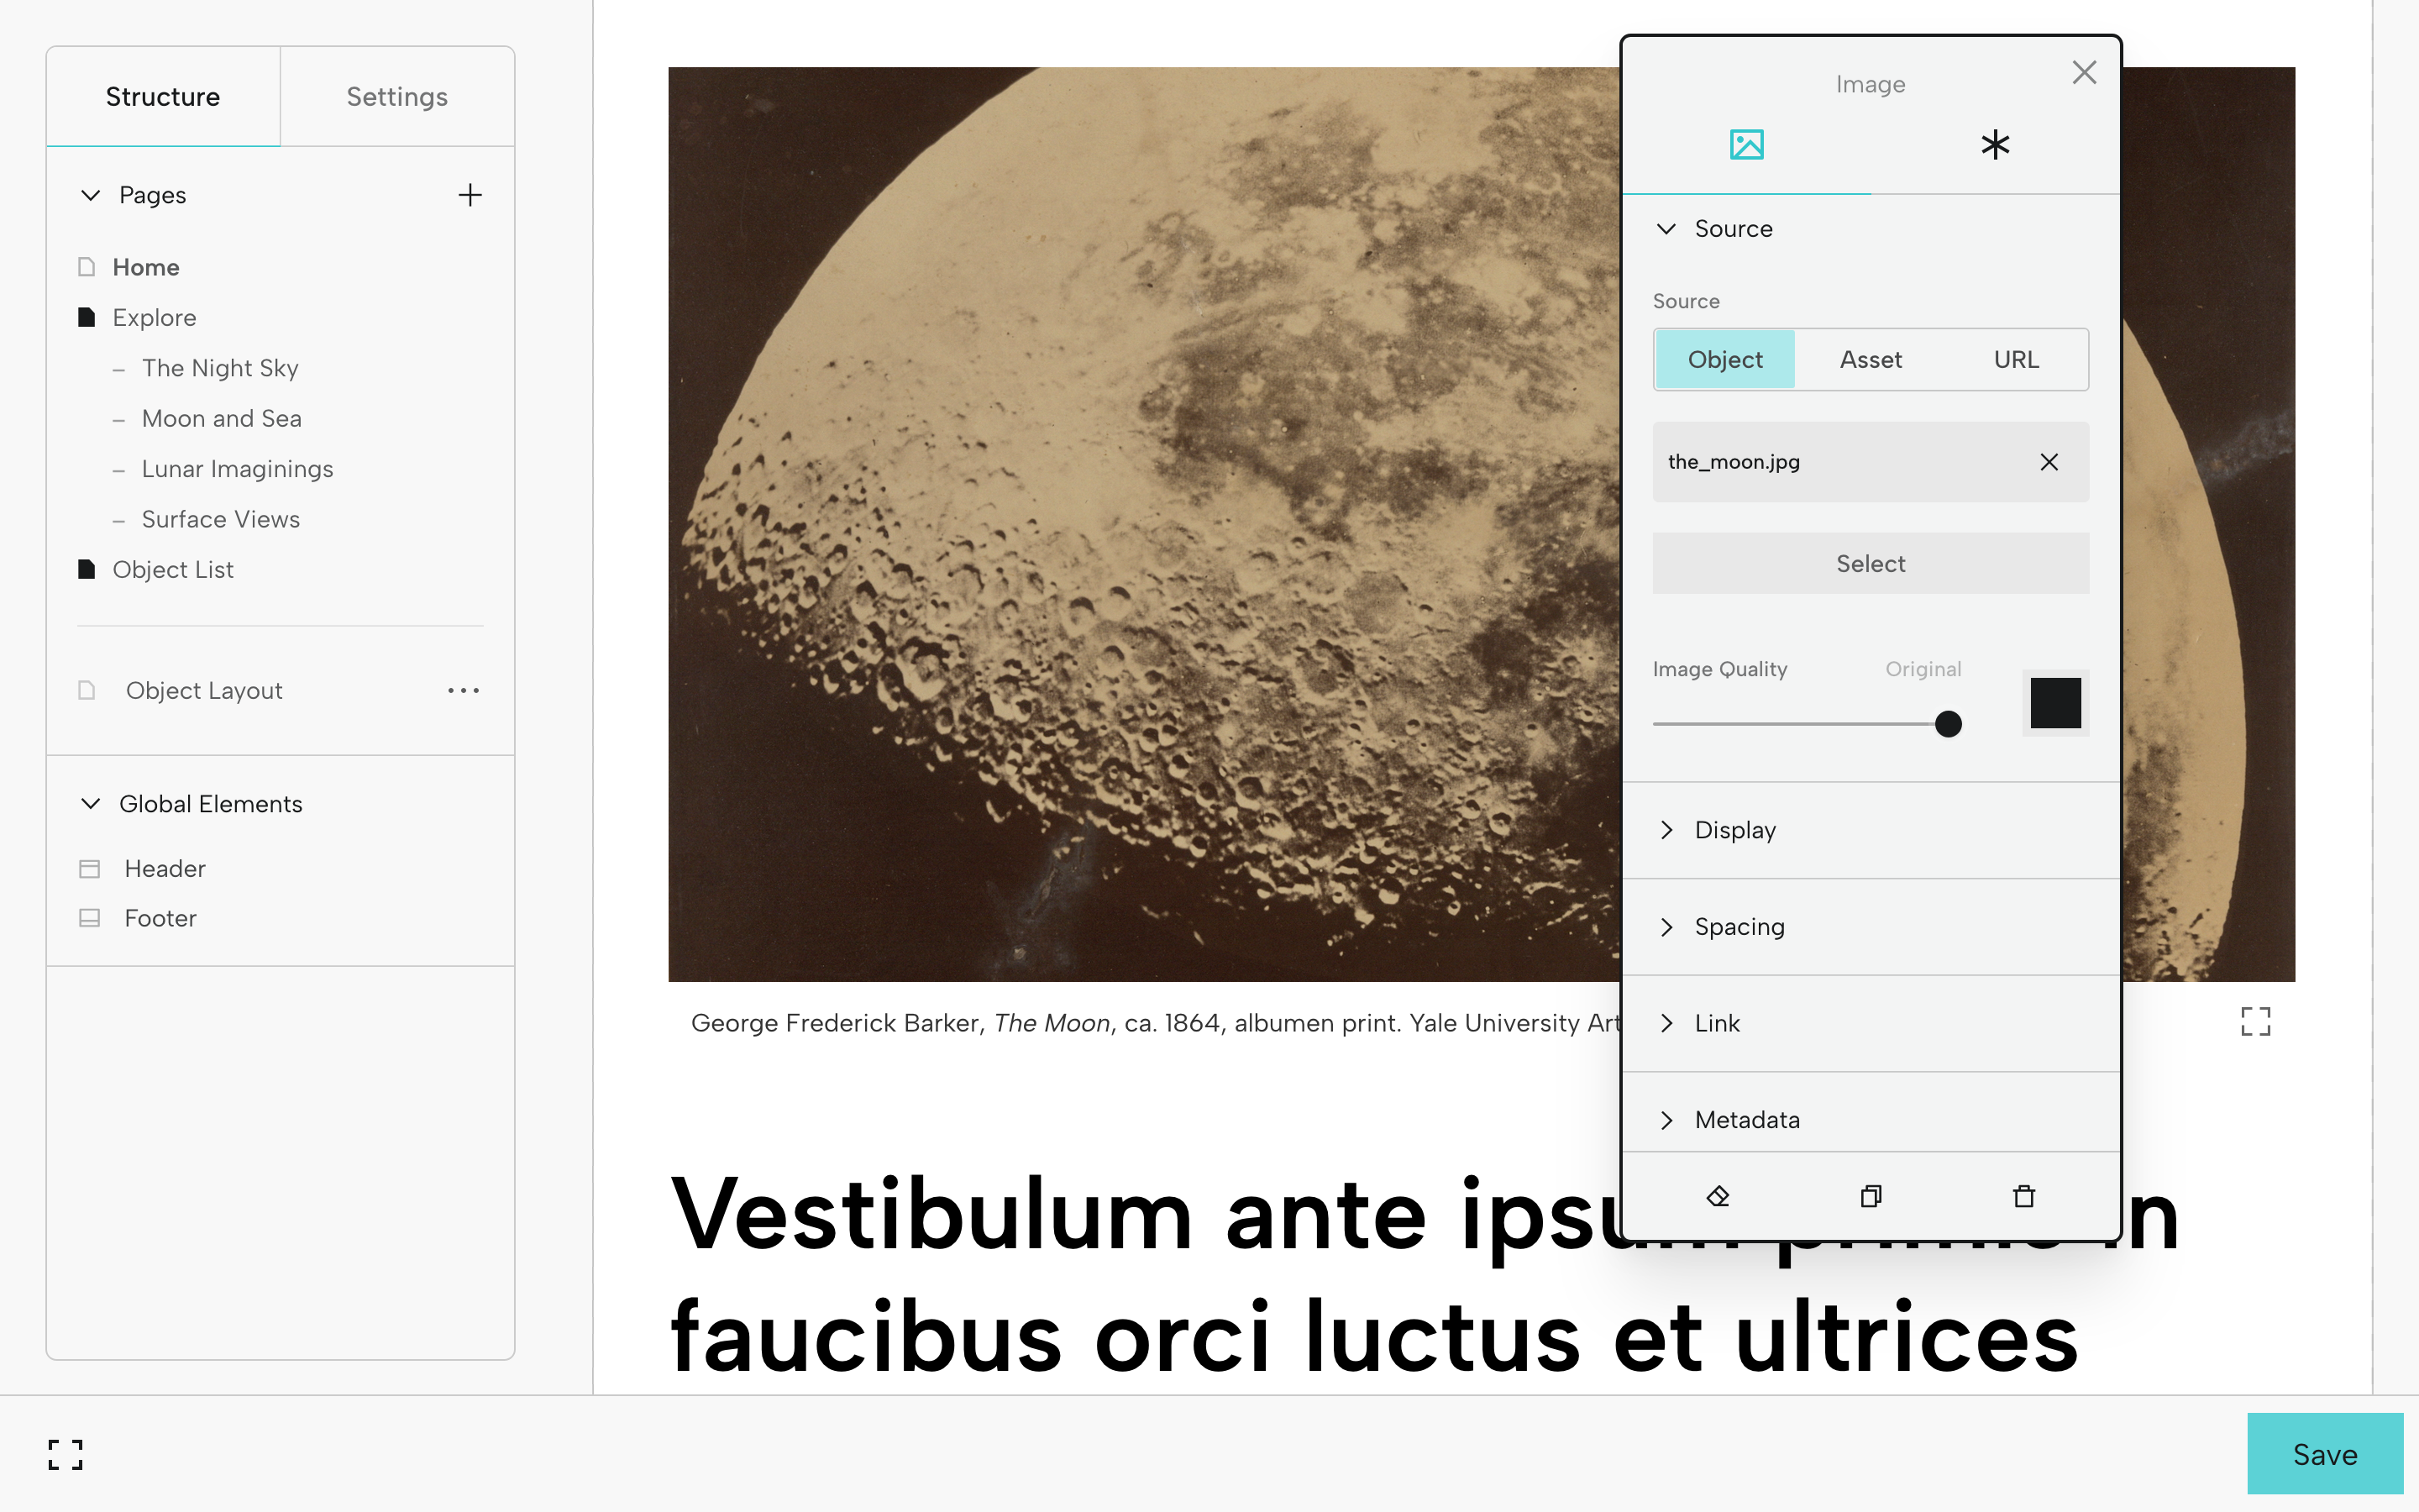Switch to the Structure tab

163,97
